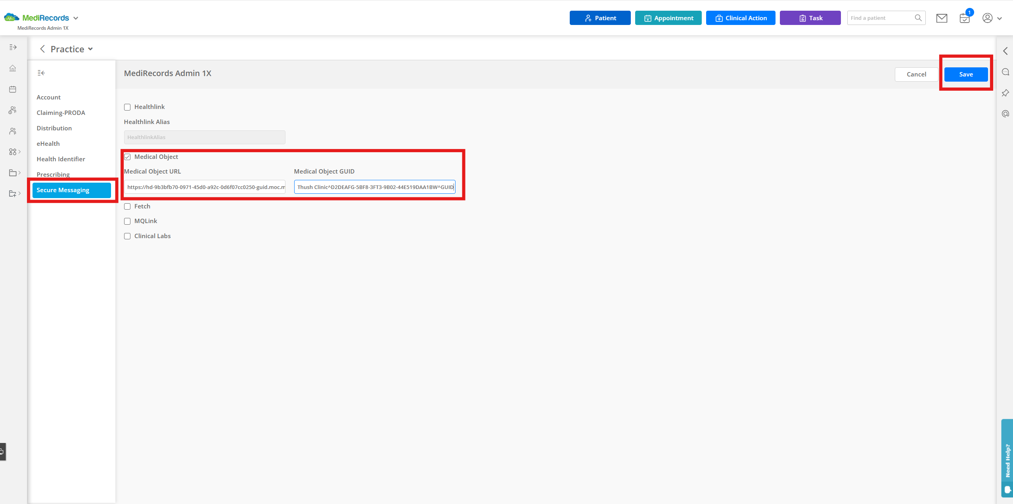
Task: Open the Need Help? side tab
Action: click(x=1007, y=458)
